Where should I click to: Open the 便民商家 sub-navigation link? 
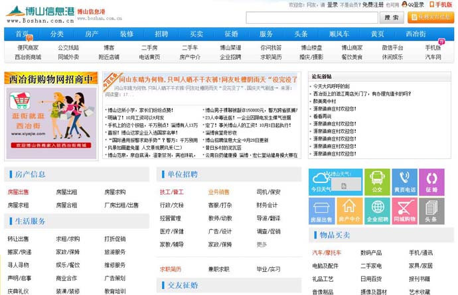28,48
